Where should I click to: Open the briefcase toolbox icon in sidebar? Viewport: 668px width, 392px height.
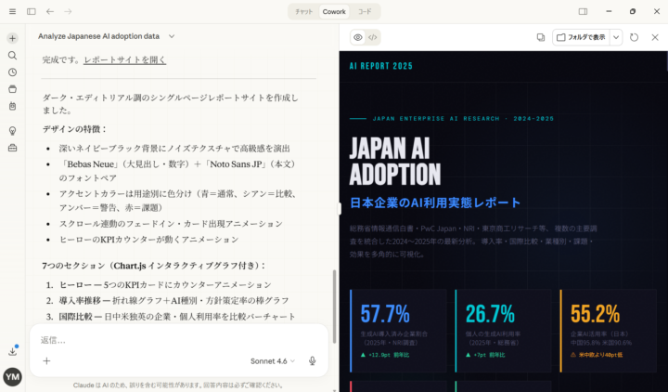(12, 148)
